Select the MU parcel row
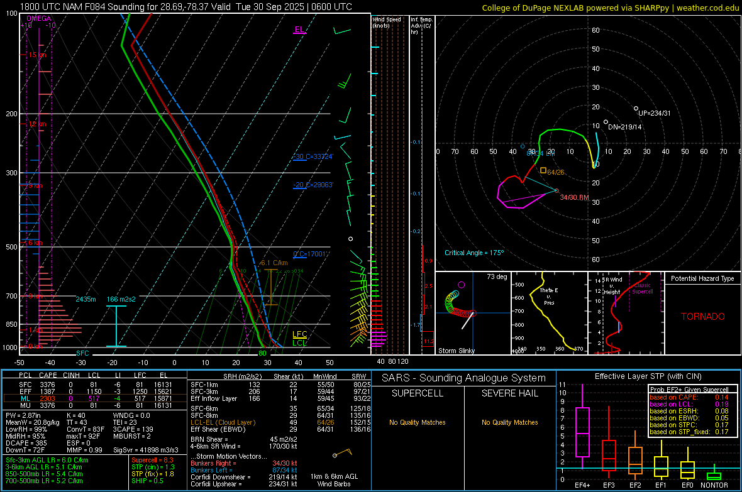 pyautogui.click(x=95, y=405)
